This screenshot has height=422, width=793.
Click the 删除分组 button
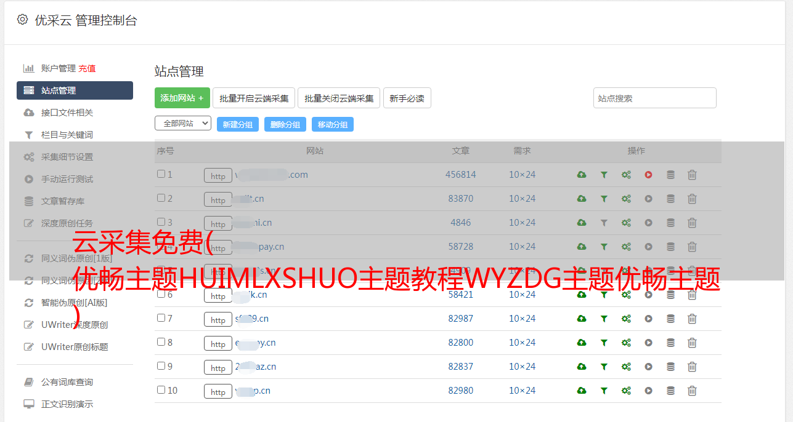click(x=285, y=124)
